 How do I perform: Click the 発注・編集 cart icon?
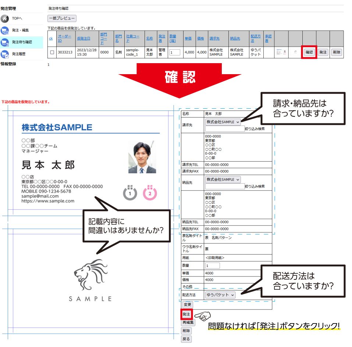[5, 30]
